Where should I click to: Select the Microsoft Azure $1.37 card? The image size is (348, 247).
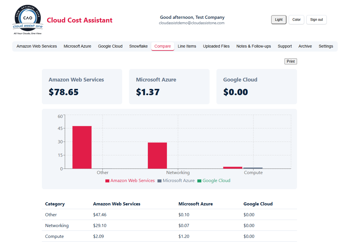coord(169,87)
